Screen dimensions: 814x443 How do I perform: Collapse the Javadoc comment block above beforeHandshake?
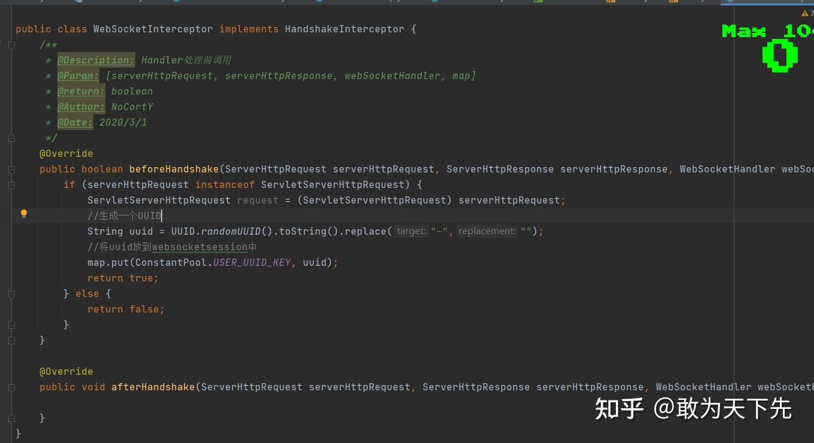point(11,45)
